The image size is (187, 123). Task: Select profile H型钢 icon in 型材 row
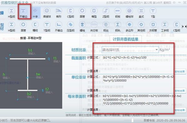[x=12, y=27]
